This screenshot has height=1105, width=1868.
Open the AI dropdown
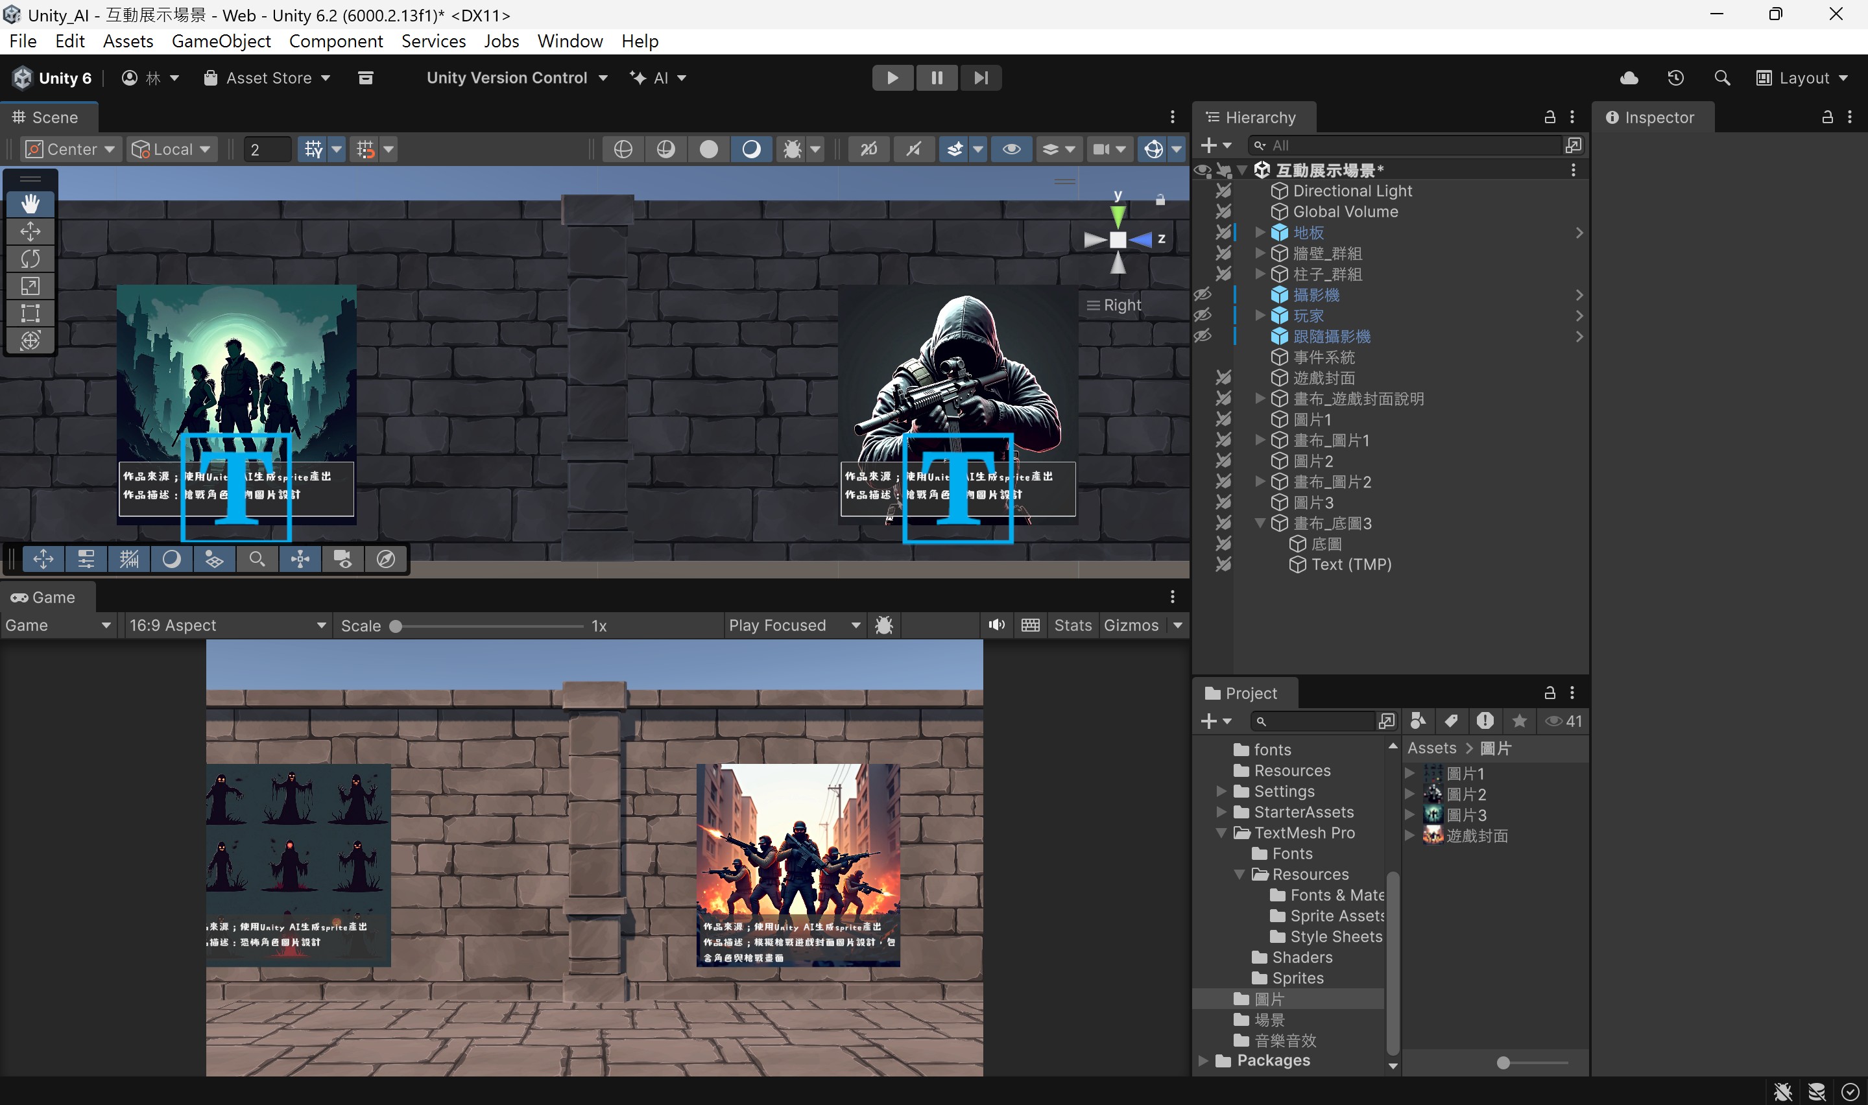point(658,77)
